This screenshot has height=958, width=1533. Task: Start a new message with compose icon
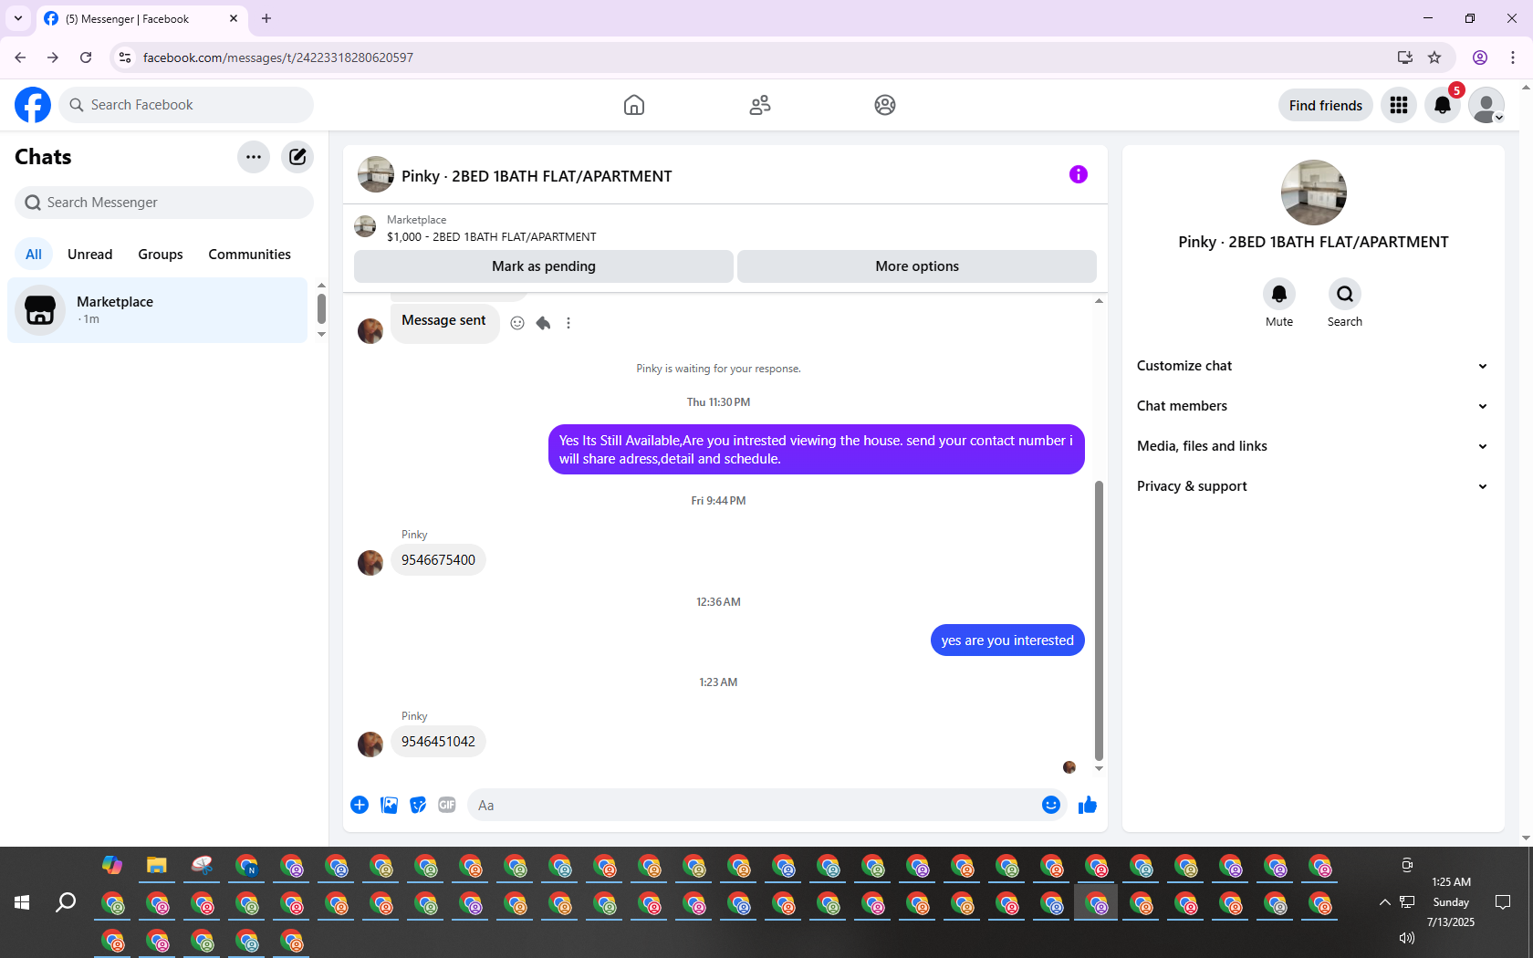(x=297, y=157)
